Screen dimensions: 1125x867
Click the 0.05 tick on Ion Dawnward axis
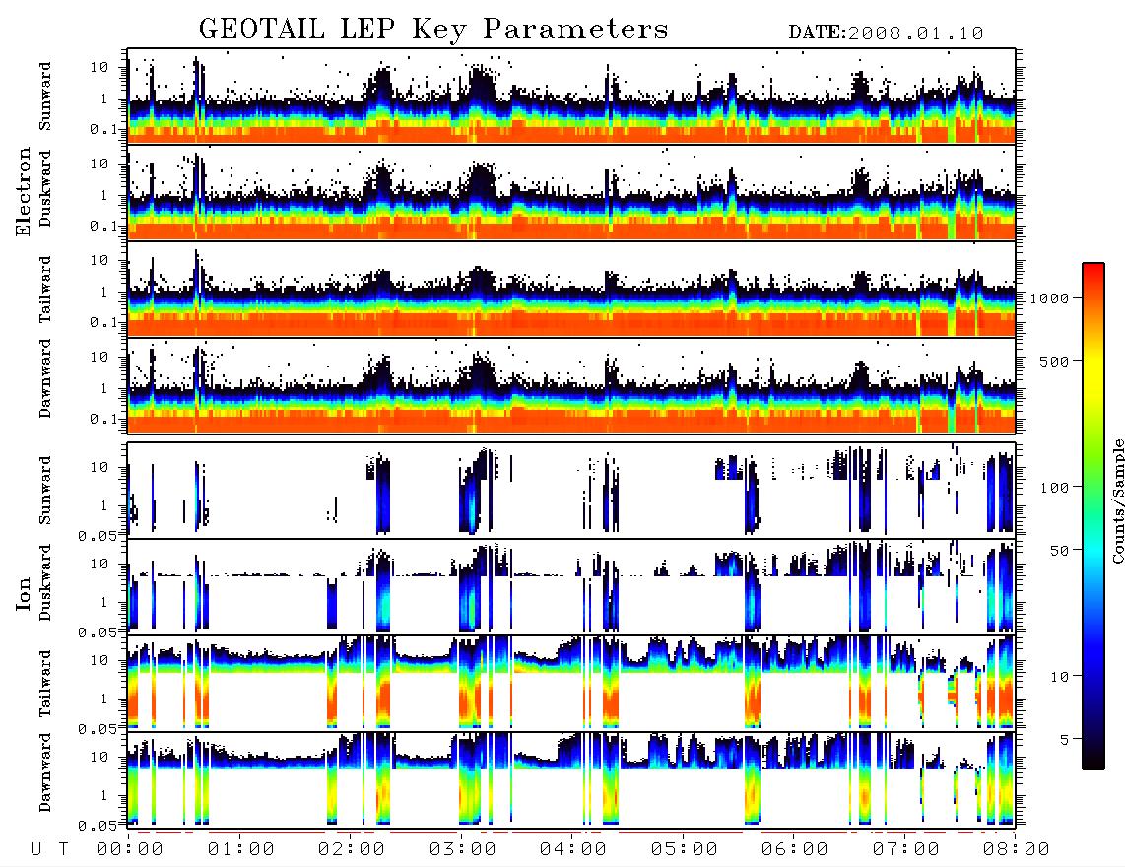click(x=97, y=826)
